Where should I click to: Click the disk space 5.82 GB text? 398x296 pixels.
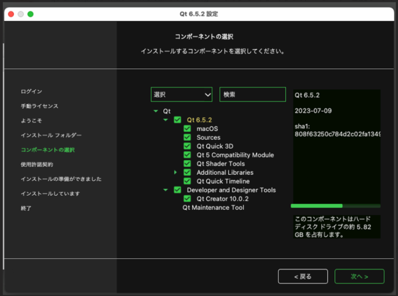coord(333,227)
